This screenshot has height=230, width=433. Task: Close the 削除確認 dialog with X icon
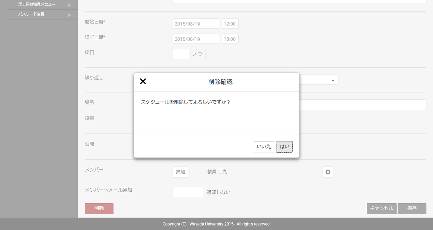[143, 81]
